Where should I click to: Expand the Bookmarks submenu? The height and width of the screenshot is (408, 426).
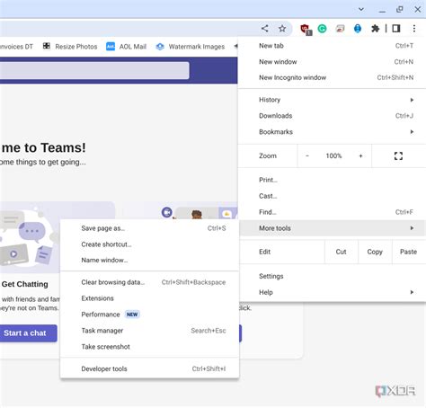332,132
